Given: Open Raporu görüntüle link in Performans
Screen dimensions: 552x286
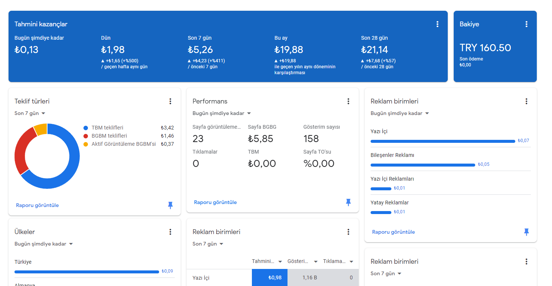Looking at the screenshot, I should click(x=216, y=202).
